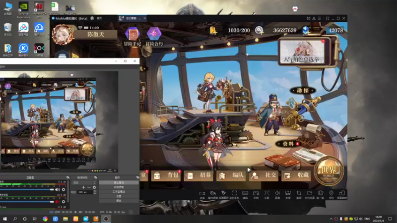
Task: Tap the player avatar portrait
Action: click(x=62, y=35)
